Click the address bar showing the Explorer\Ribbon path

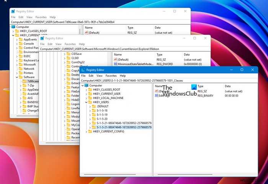pyautogui.click(x=125, y=49)
